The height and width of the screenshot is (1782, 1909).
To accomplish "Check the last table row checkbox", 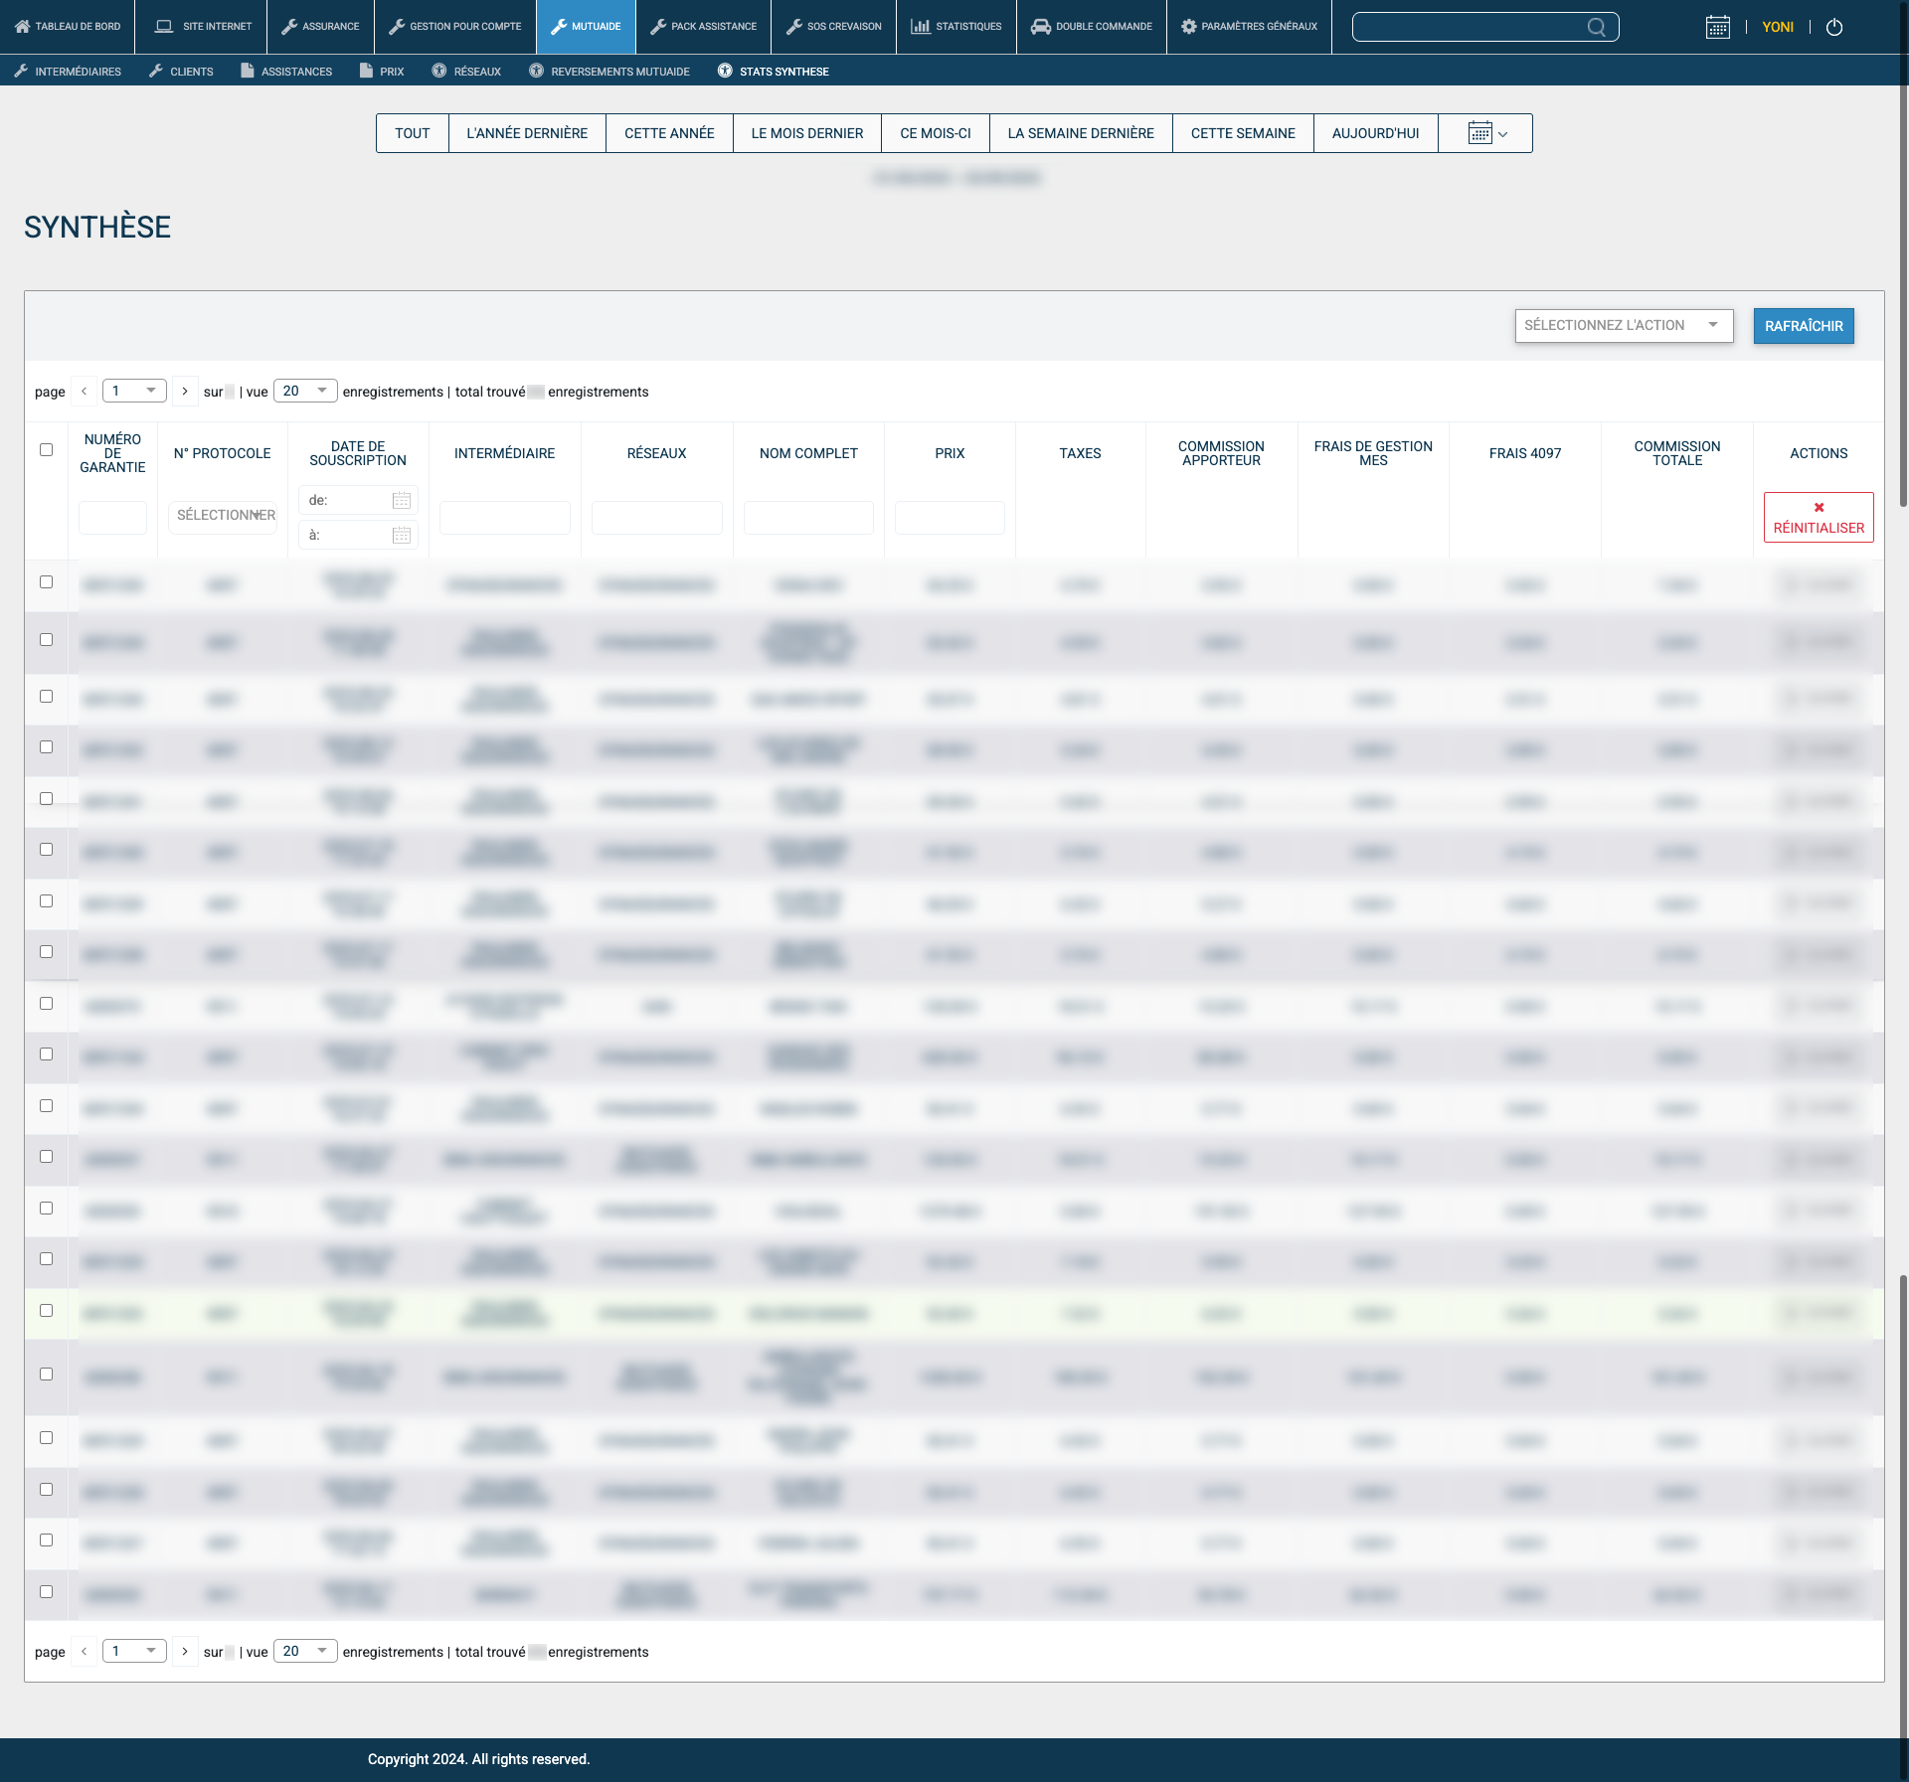I will click(x=46, y=1591).
